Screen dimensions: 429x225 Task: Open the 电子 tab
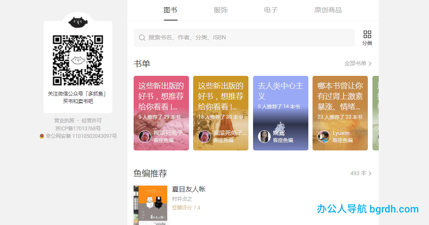tap(271, 10)
